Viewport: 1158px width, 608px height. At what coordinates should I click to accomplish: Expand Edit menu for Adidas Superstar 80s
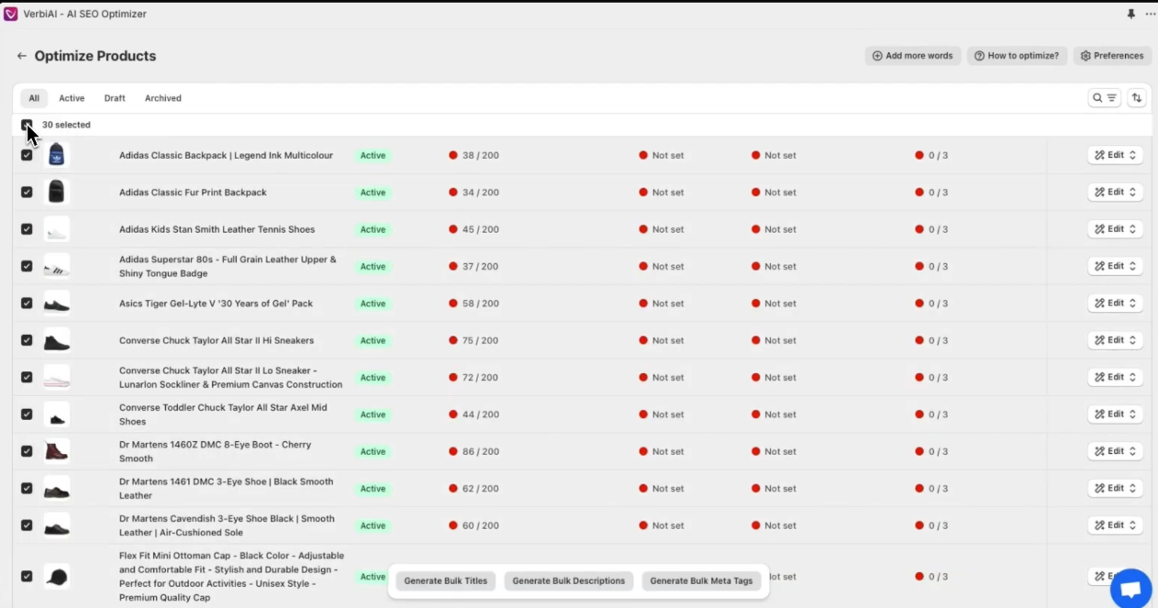tap(1115, 266)
